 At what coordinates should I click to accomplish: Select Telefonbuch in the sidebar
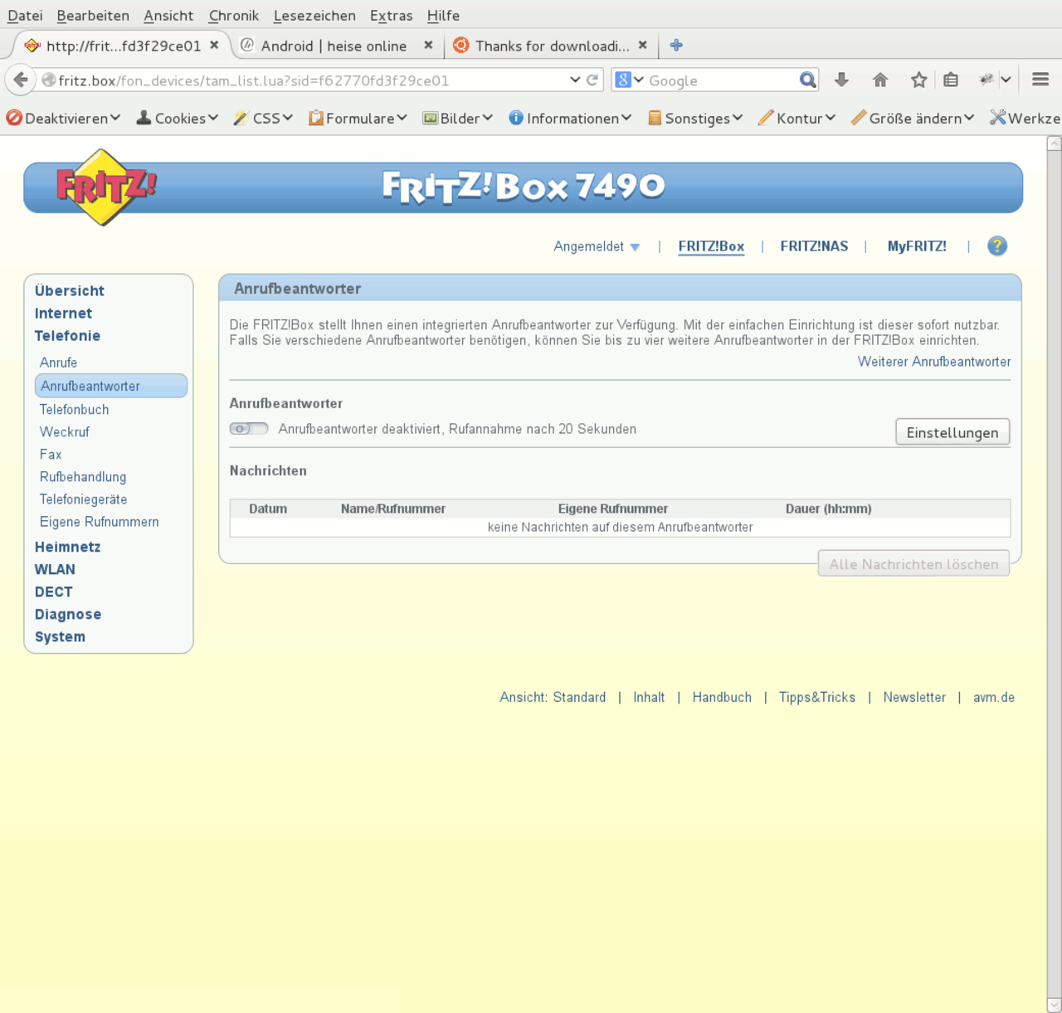click(x=75, y=410)
